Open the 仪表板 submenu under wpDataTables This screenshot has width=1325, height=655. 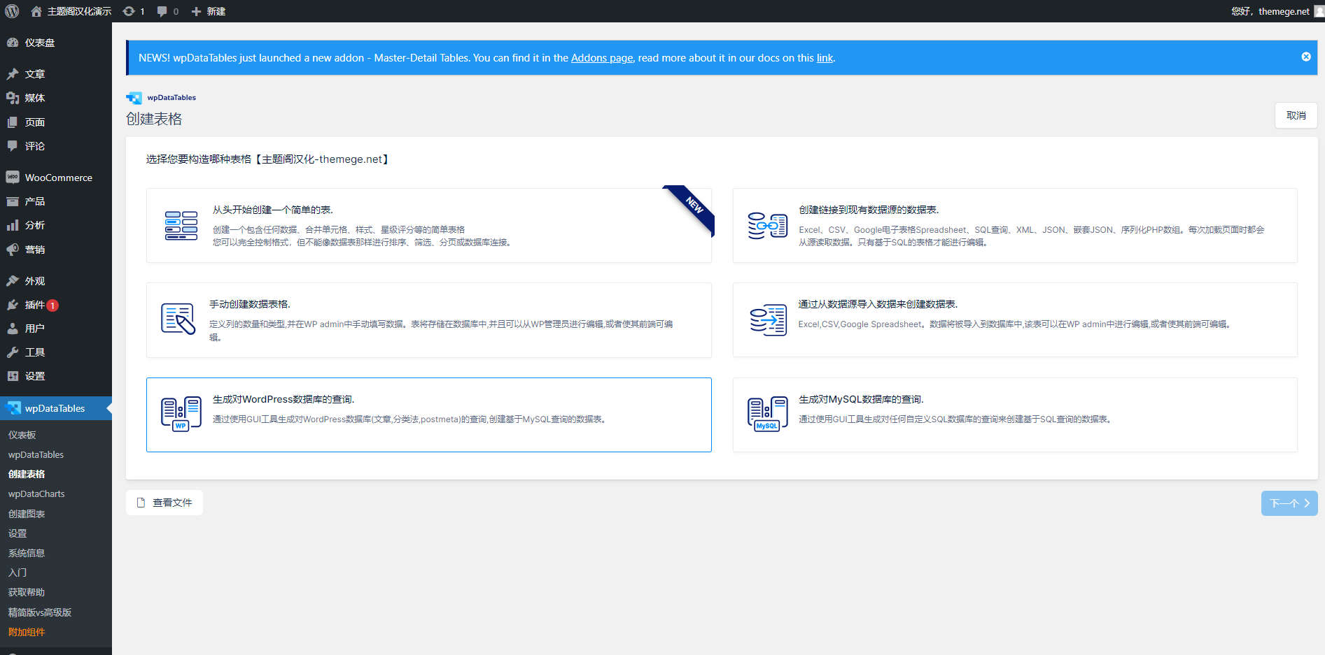click(x=22, y=435)
